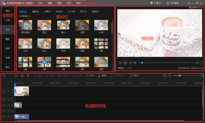
Task: Toggle visibility of picture-in-picture track 1
Action: [12, 98]
